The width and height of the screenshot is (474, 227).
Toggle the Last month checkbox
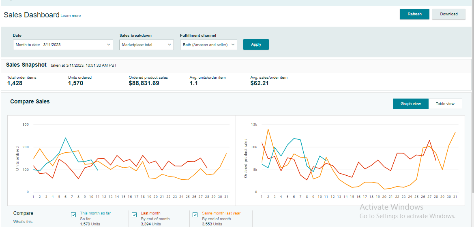click(134, 215)
